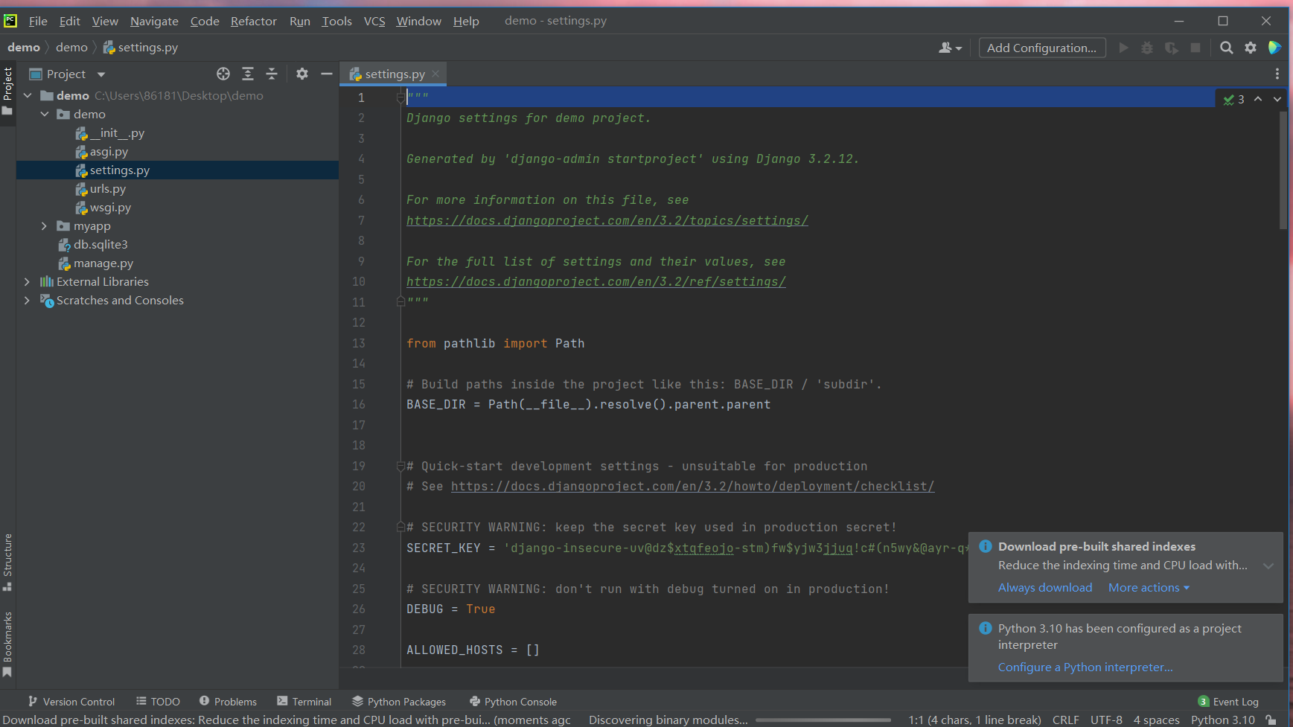Toggle Version Control tool window
1293x727 pixels.
click(x=71, y=701)
